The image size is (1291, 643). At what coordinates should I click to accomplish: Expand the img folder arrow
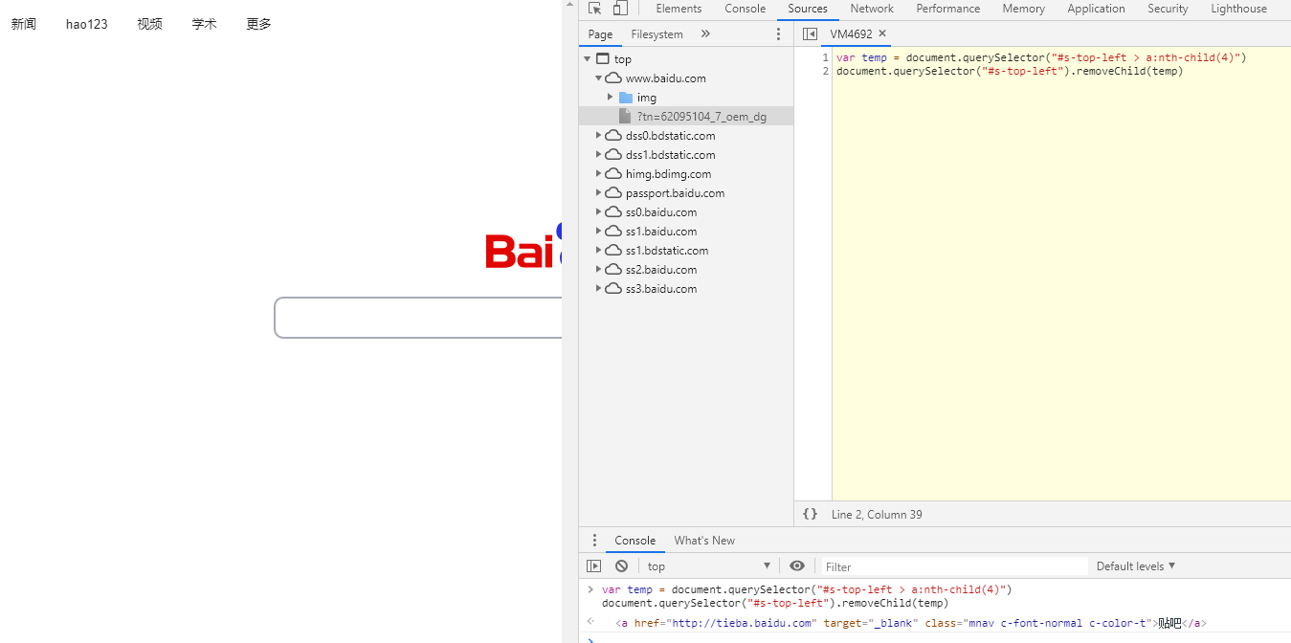pyautogui.click(x=611, y=97)
